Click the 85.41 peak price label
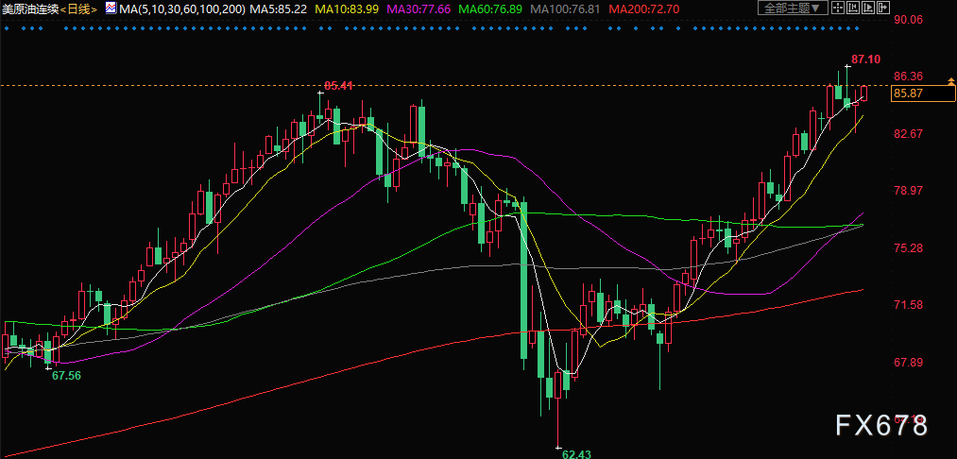The image size is (957, 459). [339, 86]
